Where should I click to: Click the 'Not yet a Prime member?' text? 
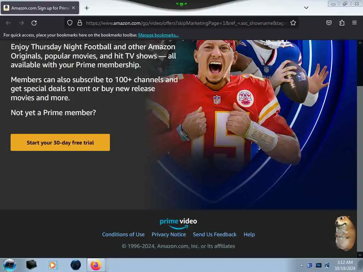53,113
